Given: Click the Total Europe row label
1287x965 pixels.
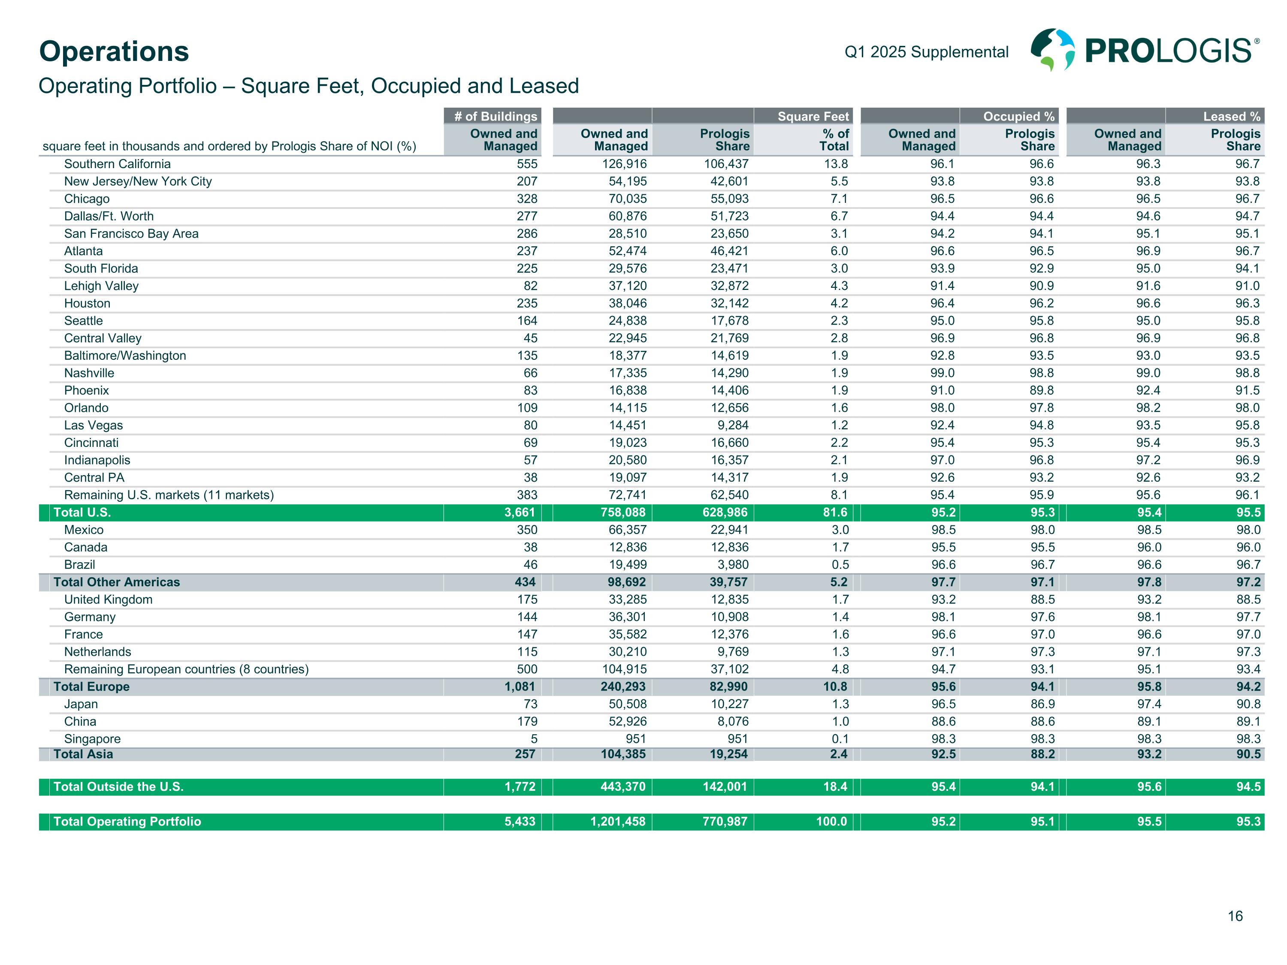Looking at the screenshot, I should (x=91, y=687).
